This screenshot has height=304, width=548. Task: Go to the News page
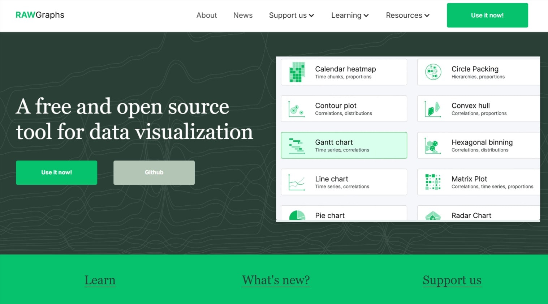[243, 15]
